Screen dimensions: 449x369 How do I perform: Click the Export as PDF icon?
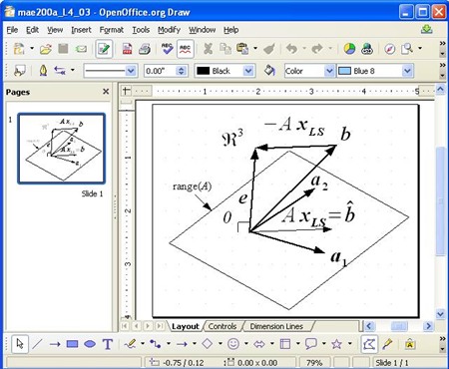(127, 49)
